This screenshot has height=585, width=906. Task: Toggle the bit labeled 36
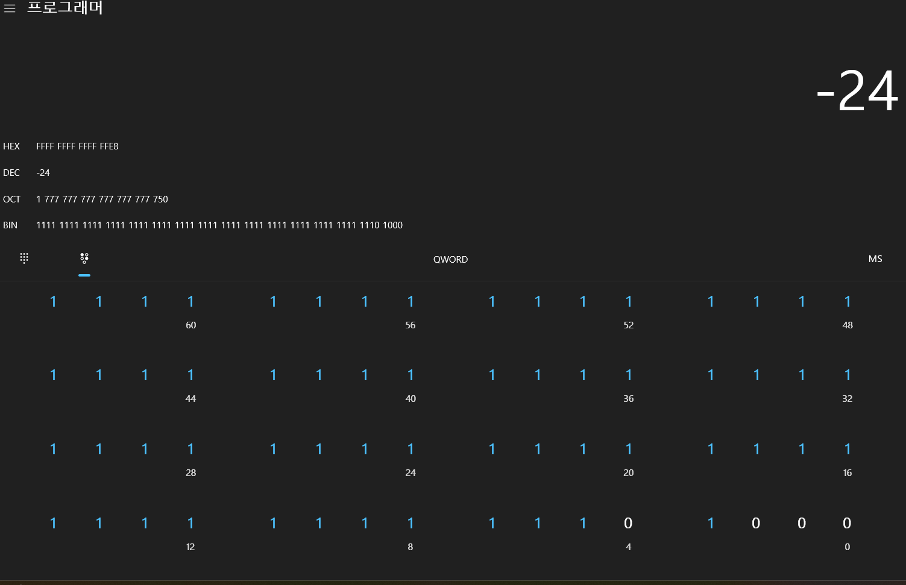point(629,375)
